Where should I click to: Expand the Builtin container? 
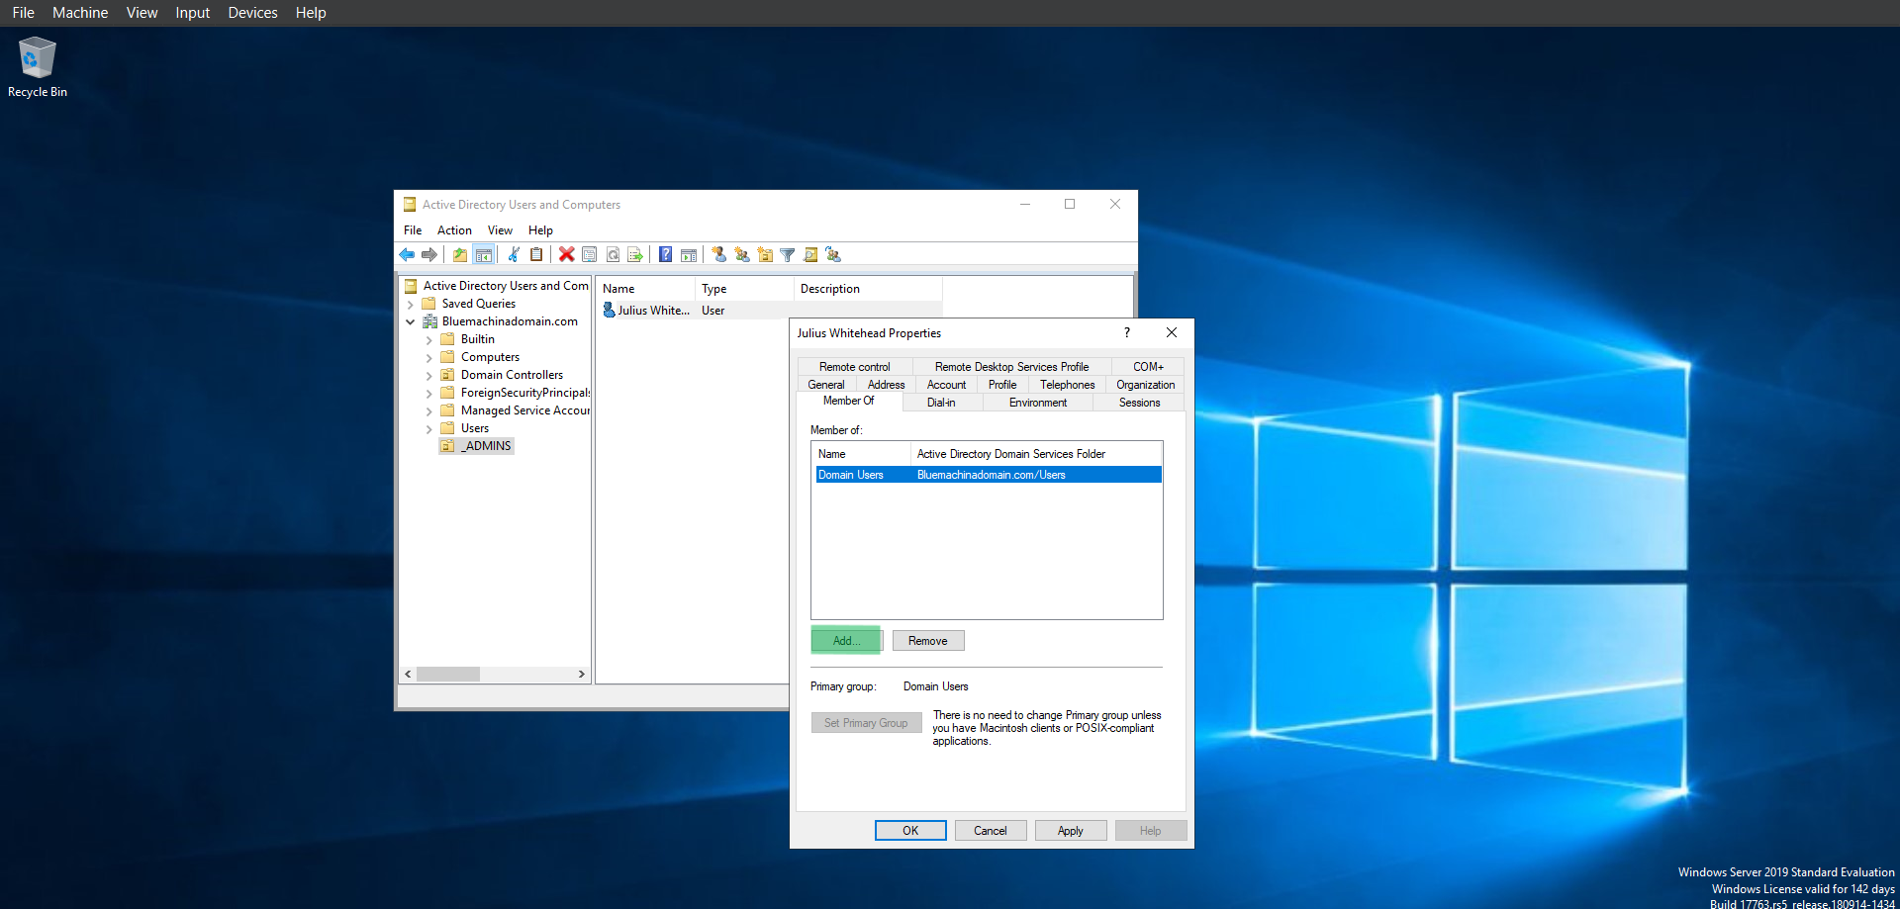[x=429, y=340]
